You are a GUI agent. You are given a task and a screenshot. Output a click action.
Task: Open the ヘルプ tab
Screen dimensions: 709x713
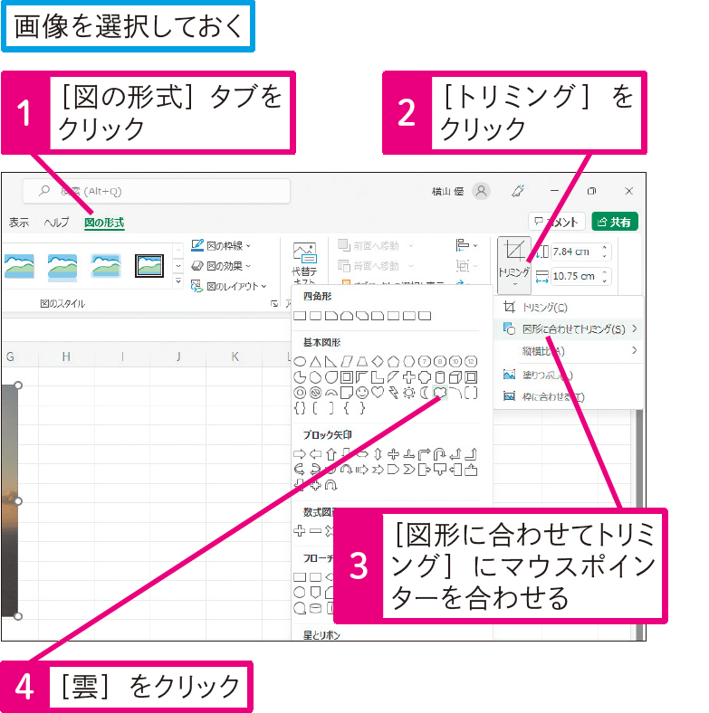tap(57, 223)
